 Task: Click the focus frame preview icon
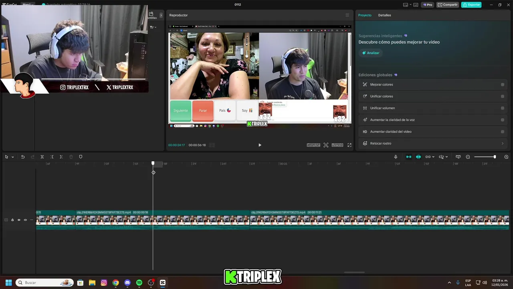pos(326,145)
